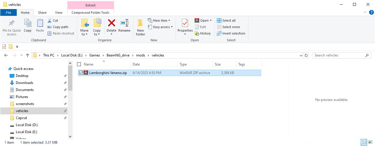Click Games breadcrumb in address bar
Image resolution: width=375 pixels, height=146 pixels.
tap(95, 55)
